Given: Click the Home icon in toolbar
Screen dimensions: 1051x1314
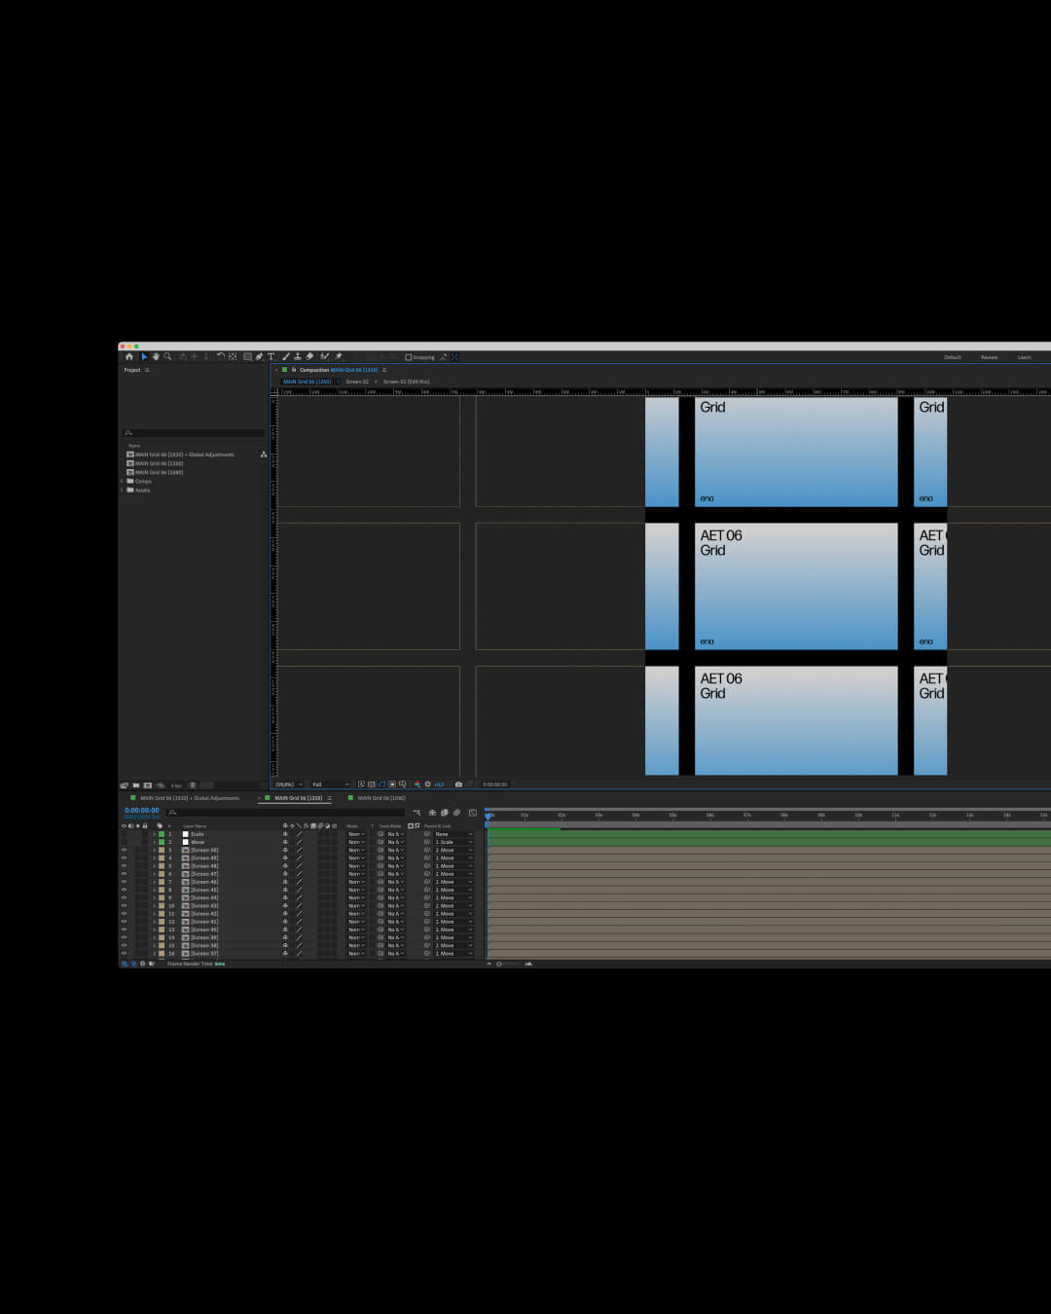Looking at the screenshot, I should (x=129, y=356).
